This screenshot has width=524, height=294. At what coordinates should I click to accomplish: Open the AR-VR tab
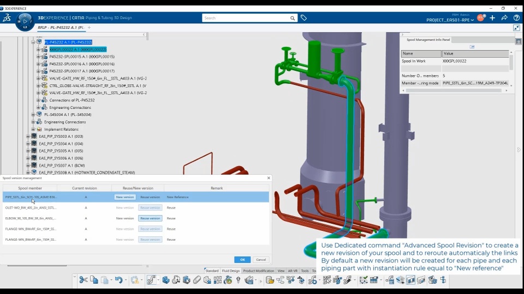[x=293, y=271]
